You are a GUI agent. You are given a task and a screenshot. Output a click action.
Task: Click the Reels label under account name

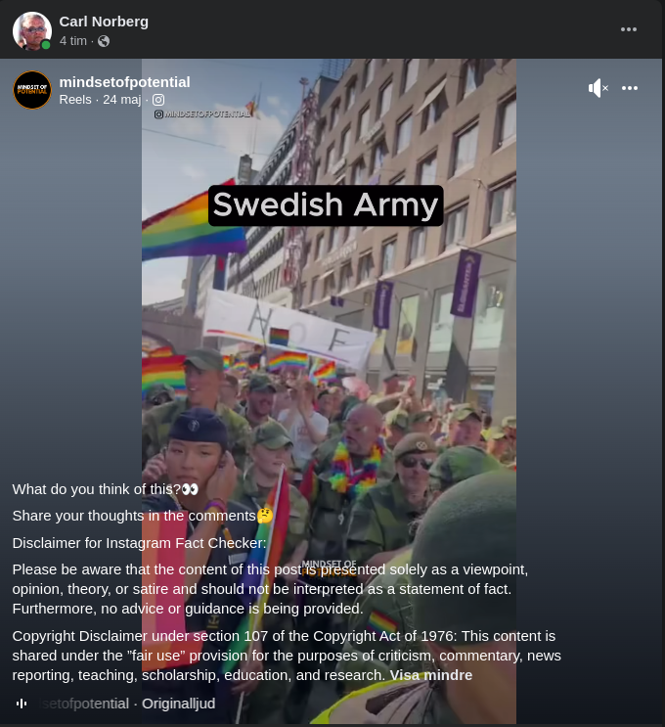coord(75,100)
